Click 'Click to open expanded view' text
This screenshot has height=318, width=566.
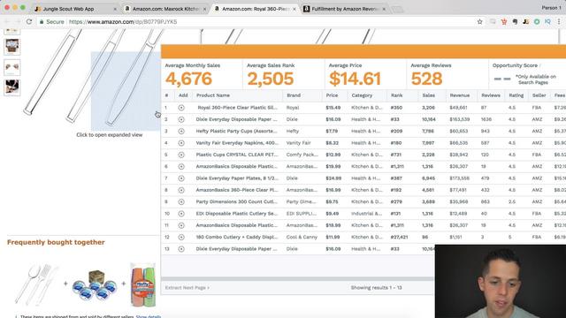click(110, 135)
